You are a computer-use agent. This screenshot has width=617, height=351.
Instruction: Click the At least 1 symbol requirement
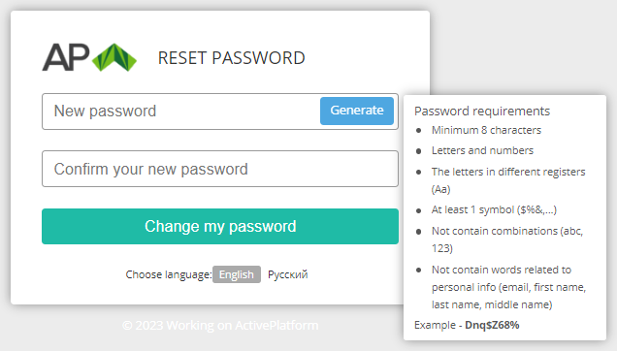point(494,209)
